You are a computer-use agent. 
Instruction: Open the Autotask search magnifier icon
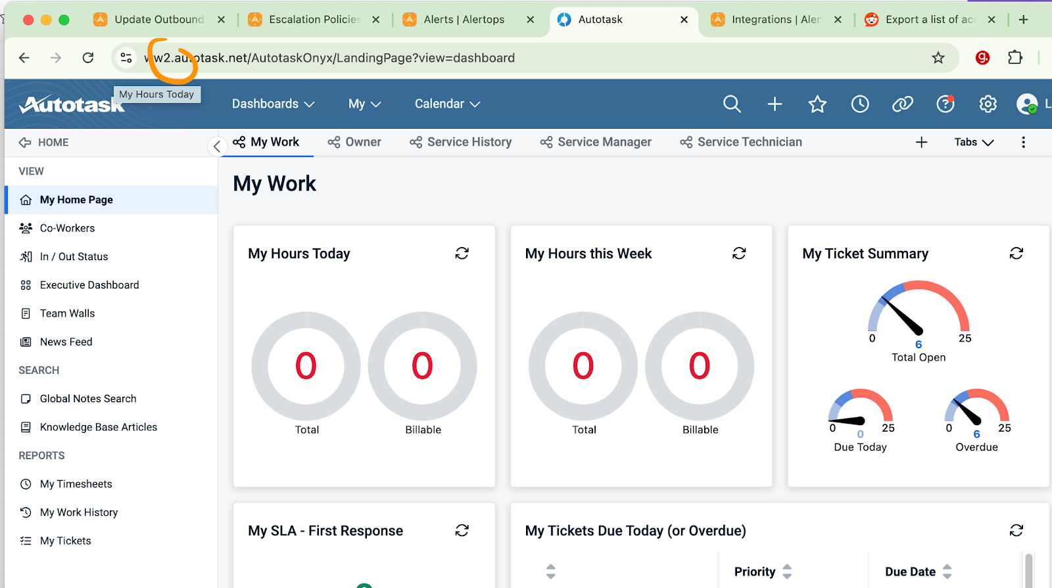click(x=732, y=104)
